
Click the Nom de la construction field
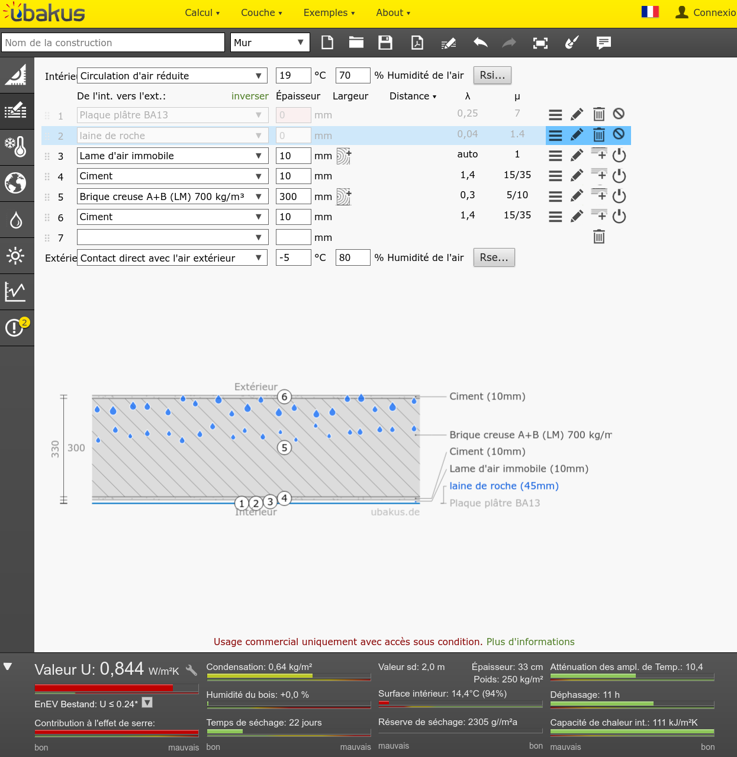click(x=113, y=43)
